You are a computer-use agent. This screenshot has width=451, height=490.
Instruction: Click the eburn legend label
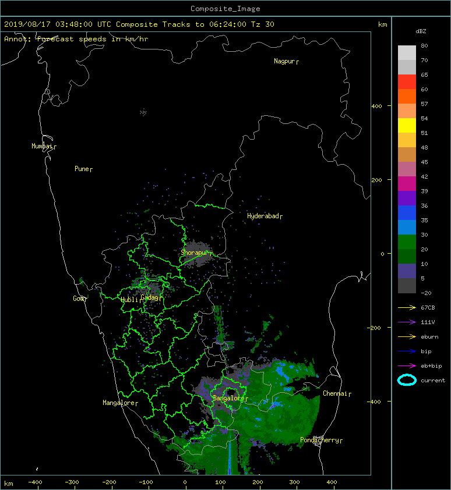pos(429,337)
